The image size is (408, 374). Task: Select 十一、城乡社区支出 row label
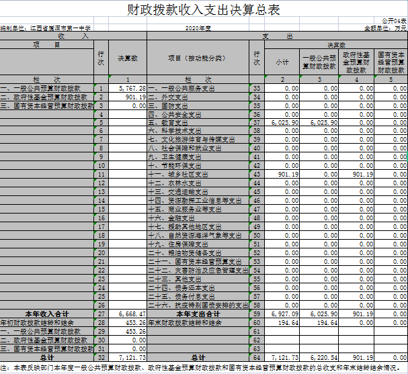coord(178,175)
